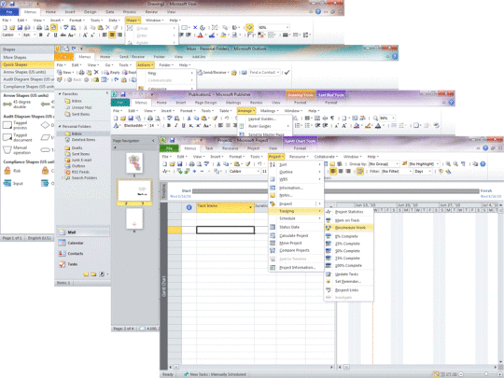Click Zoom Out magnifier in Project toolbar
The image size is (504, 378).
[x=455, y=164]
